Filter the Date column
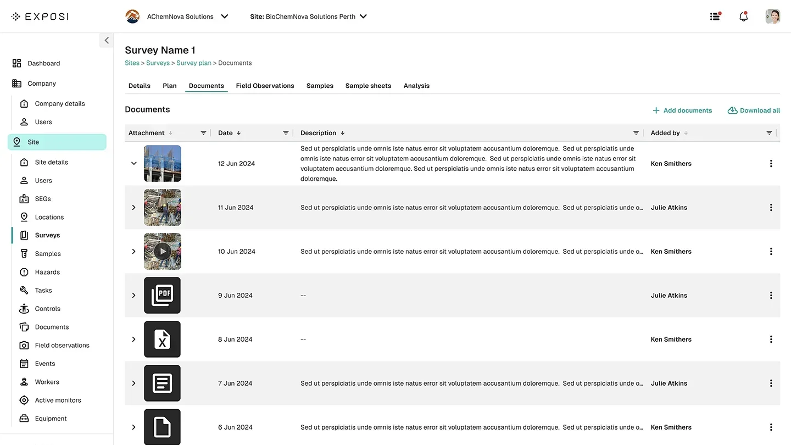Image resolution: width=791 pixels, height=445 pixels. 286,132
